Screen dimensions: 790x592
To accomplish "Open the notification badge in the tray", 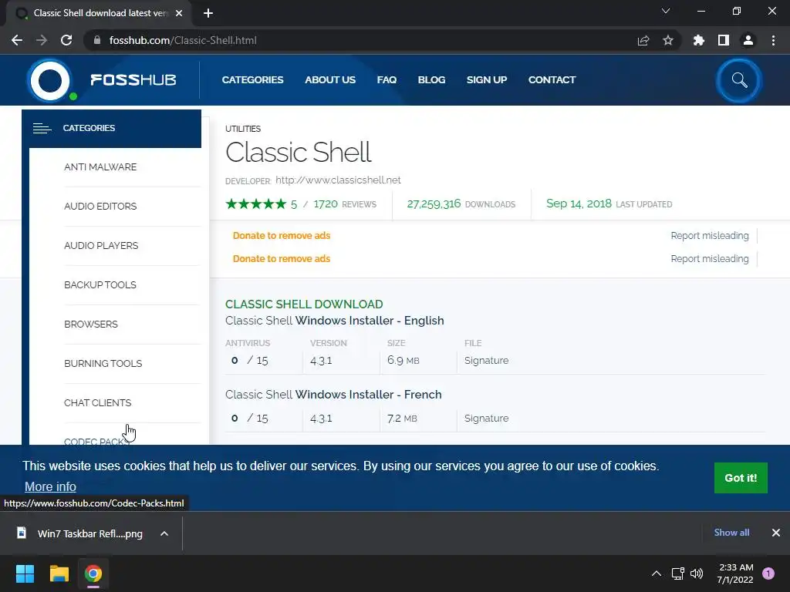I will coord(768,573).
